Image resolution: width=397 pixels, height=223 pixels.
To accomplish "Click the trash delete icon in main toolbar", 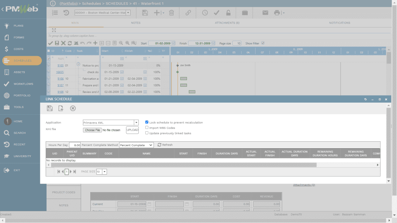I will coord(171,13).
